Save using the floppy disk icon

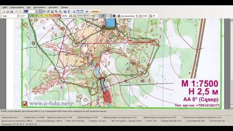tap(11, 11)
